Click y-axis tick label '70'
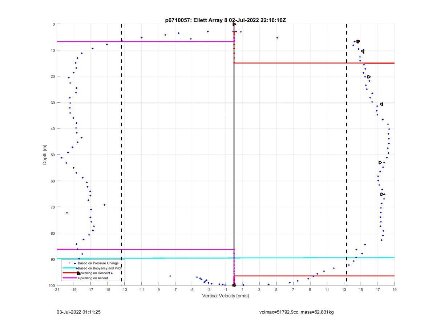Screen dimensions: 436x321 point(53,207)
